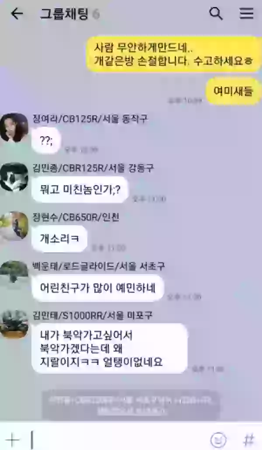262x450 pixels.
Task: Select the '뭐고 미친놈인가;?' message bubble
Action: [80, 189]
